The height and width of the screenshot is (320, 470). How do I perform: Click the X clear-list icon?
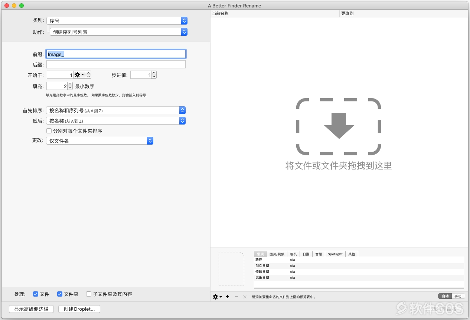point(245,297)
